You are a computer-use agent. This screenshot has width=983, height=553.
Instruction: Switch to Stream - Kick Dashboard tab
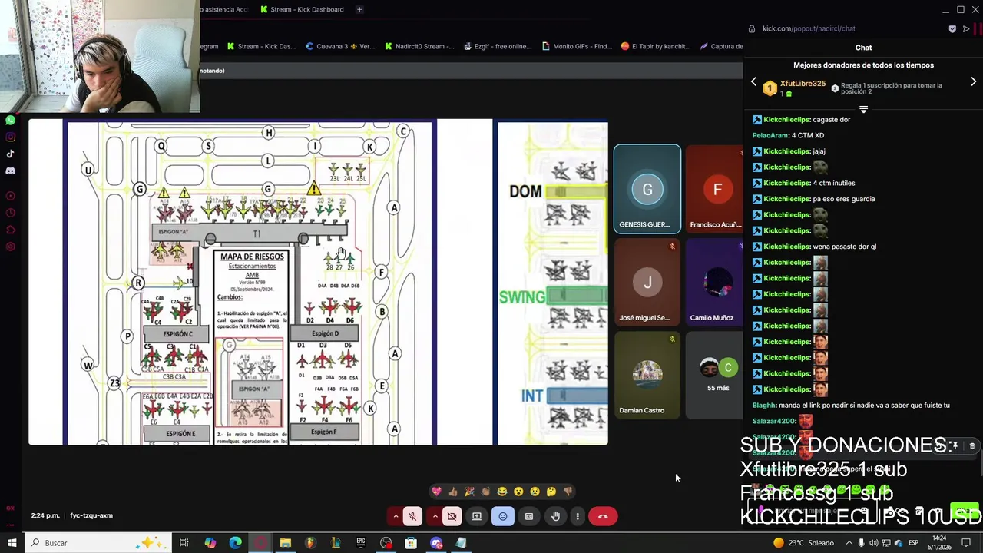[302, 9]
